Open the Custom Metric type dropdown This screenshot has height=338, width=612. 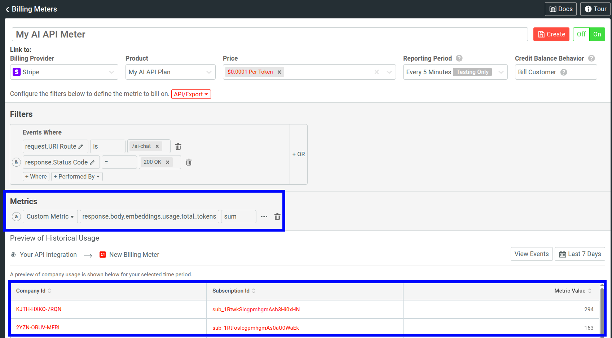(x=50, y=216)
